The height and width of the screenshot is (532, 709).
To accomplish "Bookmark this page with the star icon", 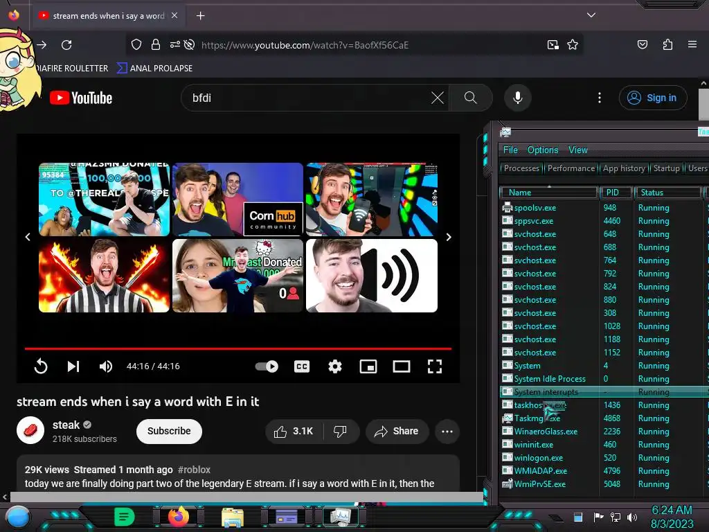I will (x=573, y=44).
